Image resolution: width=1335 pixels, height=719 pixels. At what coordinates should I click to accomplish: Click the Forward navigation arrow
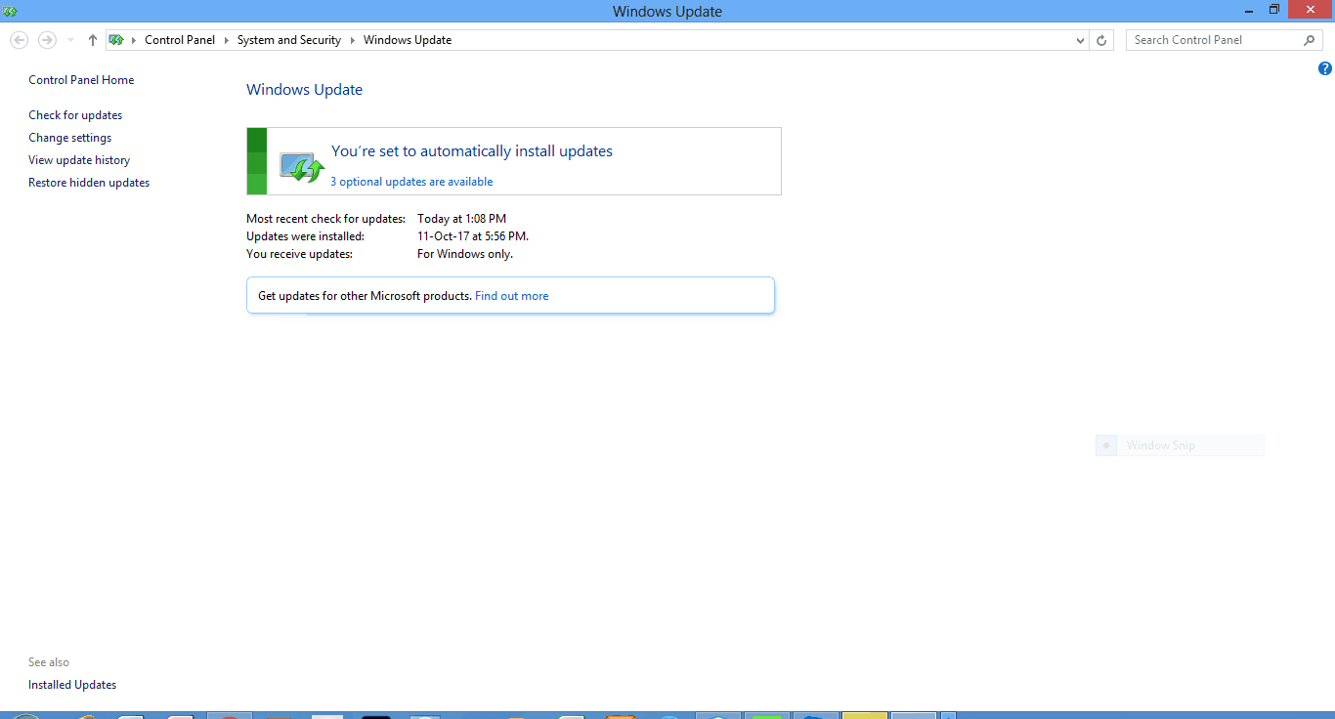(47, 40)
